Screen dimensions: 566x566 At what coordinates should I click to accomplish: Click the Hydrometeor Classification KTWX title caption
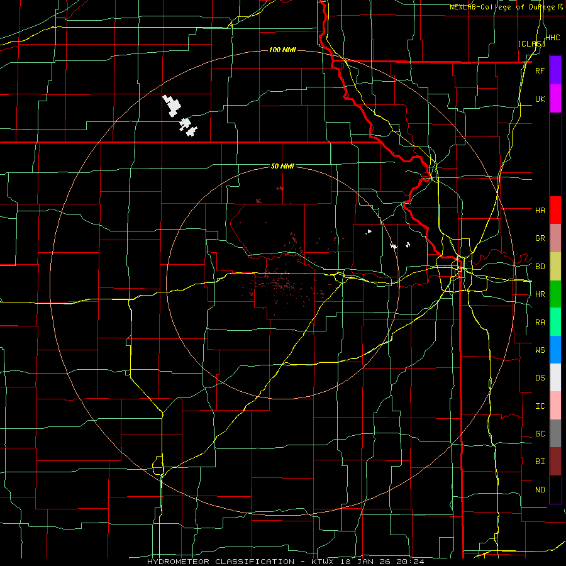pos(286,562)
